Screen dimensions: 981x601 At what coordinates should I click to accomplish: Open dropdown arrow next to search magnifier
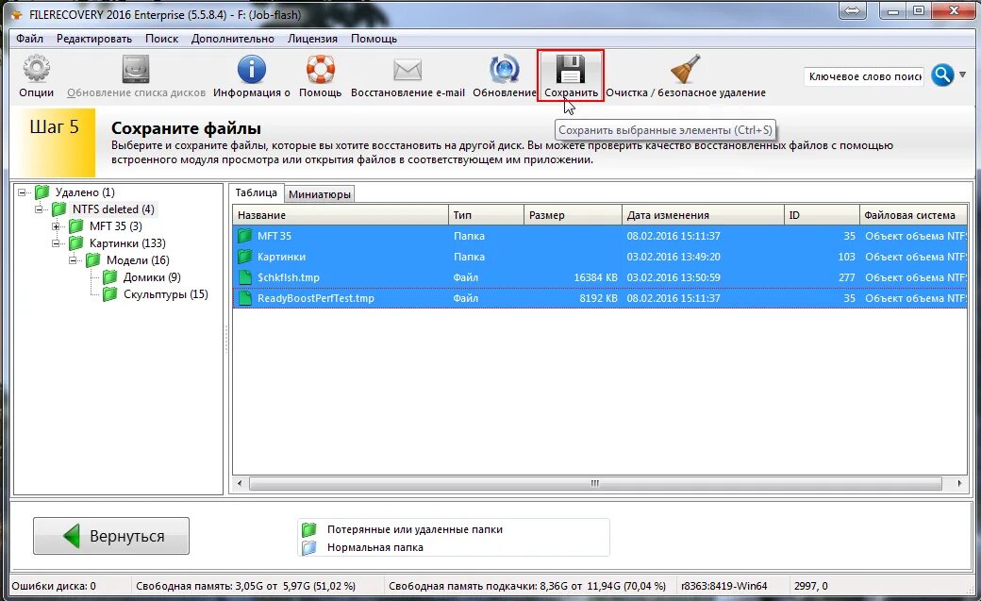click(963, 75)
